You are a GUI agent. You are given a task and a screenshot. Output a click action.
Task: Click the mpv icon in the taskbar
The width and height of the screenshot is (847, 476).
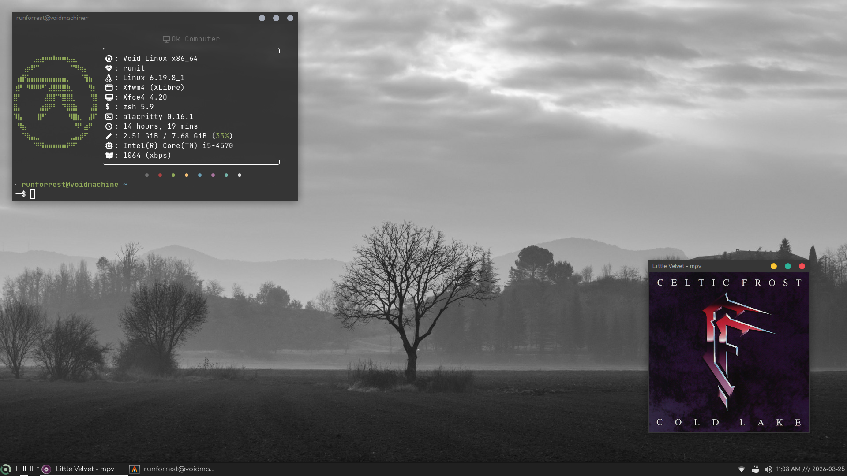(46, 469)
